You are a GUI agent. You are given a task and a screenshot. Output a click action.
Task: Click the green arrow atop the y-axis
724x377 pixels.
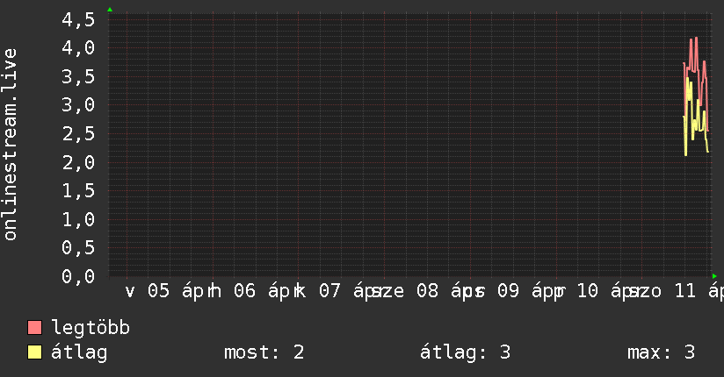click(110, 10)
